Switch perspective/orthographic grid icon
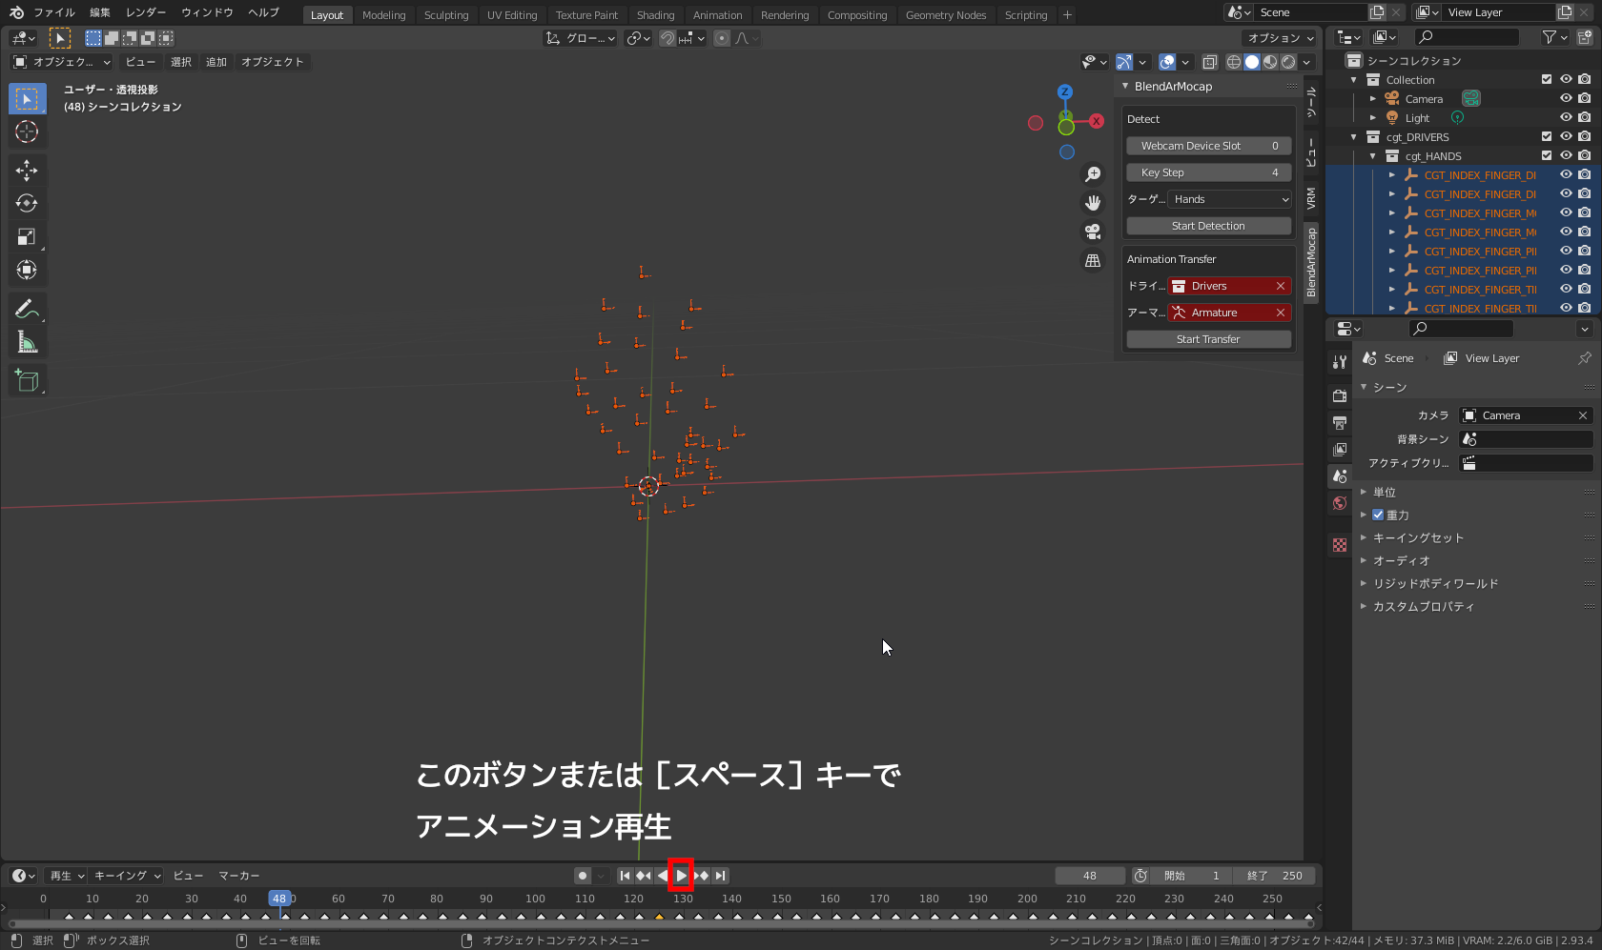Viewport: 1602px width, 950px height. click(1093, 260)
